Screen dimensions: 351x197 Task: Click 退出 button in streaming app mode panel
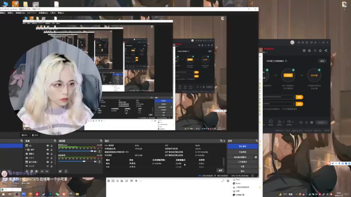pos(322,61)
